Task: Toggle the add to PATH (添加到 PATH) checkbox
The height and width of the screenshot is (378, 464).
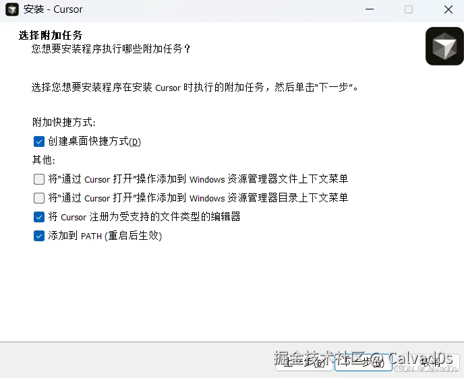Action: (39, 236)
